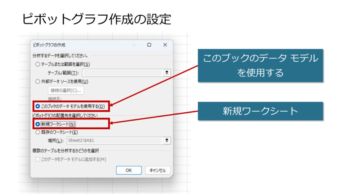This screenshot has width=349, height=196.
Task: Pick 新規ワークシート as chart location
Action: click(37, 124)
